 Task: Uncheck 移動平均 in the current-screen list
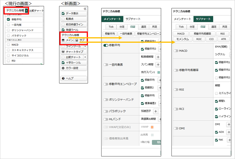[9, 19]
